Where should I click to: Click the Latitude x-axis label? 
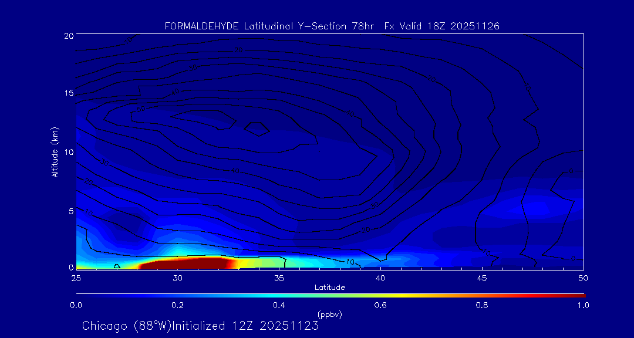(x=329, y=288)
